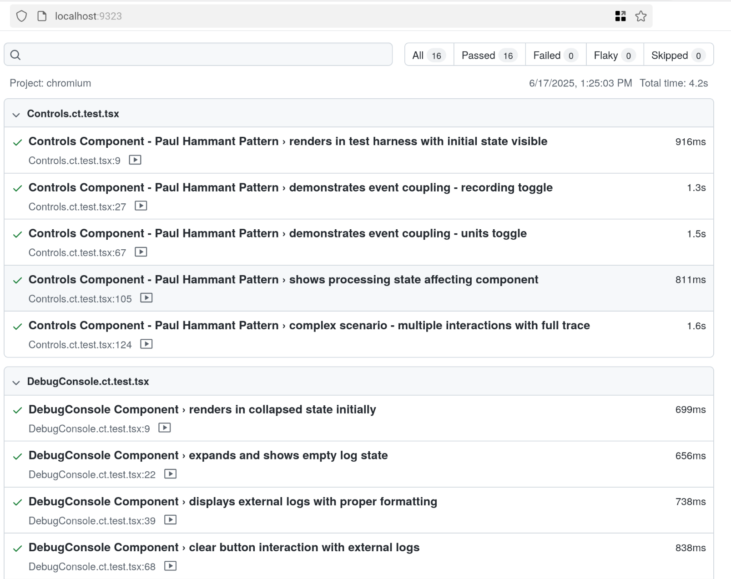Open trace icon for DebugConsole.ct.test.tsx:68
This screenshot has height=579, width=731.
click(171, 566)
